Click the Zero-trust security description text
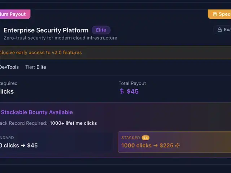 tap(60, 38)
